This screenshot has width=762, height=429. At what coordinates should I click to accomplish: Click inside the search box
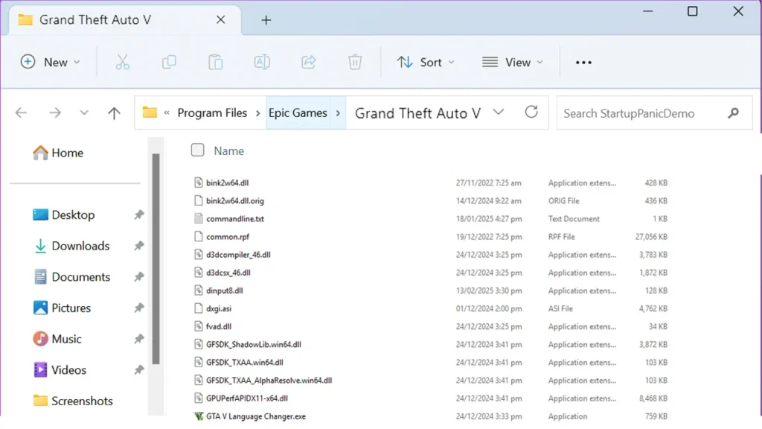pyautogui.click(x=647, y=112)
